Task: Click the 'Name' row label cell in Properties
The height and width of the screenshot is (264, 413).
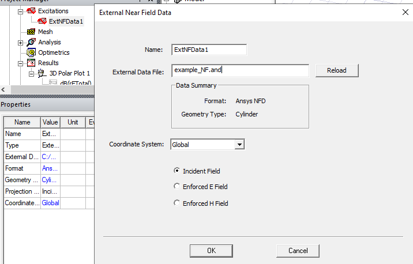Action: click(x=22, y=134)
